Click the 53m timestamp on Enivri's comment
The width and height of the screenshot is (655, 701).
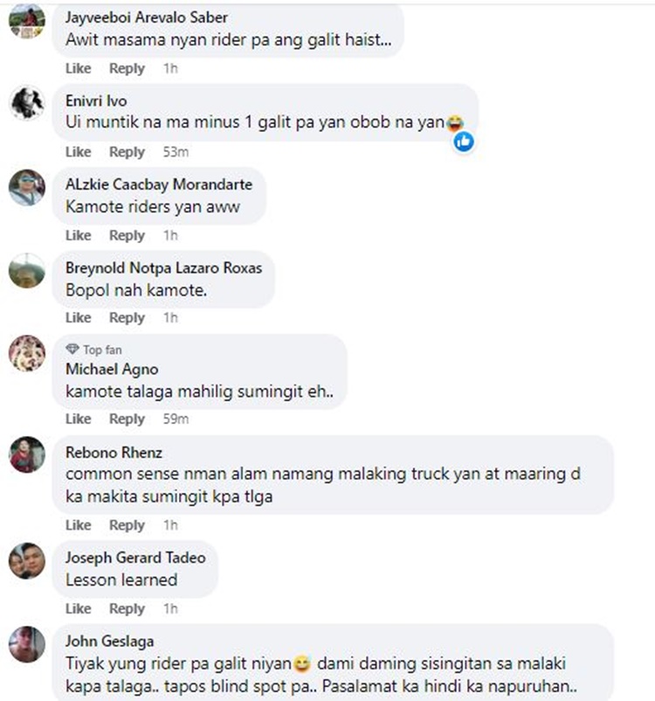(176, 152)
